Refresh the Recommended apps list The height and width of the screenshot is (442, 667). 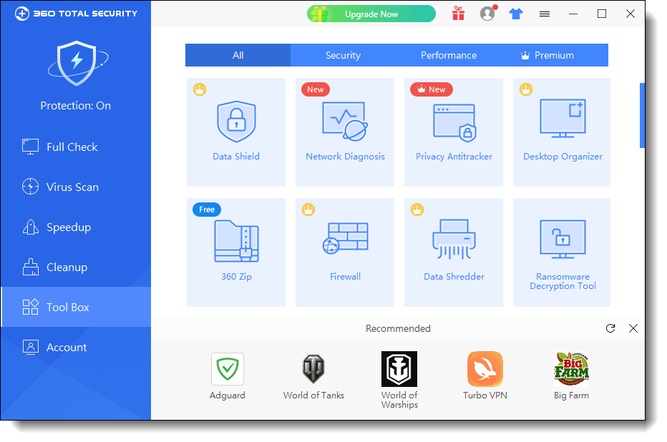[x=610, y=328]
